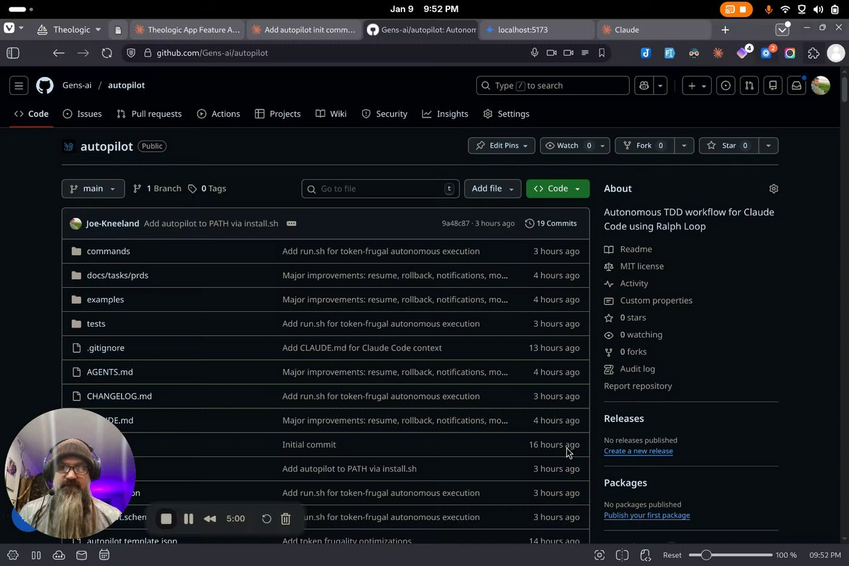Expand the Add file dropdown
Image resolution: width=849 pixels, height=566 pixels.
tap(493, 188)
